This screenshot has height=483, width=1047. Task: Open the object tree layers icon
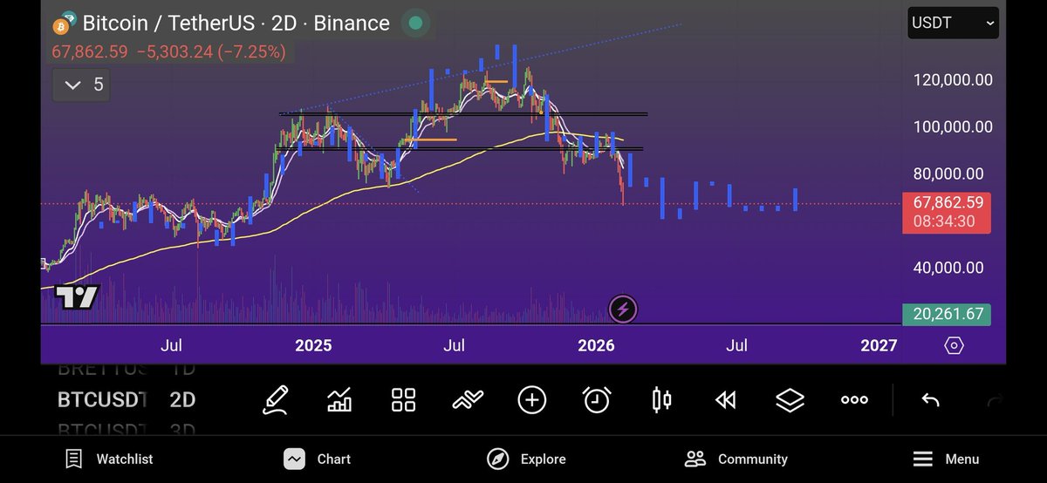coord(790,399)
